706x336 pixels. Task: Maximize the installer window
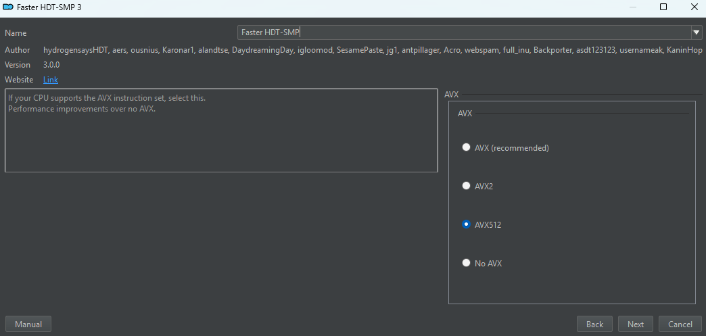tap(663, 7)
